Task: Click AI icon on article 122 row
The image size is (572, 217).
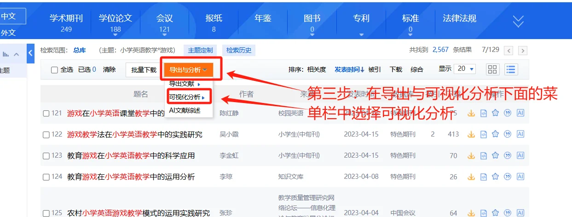Action: (520, 134)
